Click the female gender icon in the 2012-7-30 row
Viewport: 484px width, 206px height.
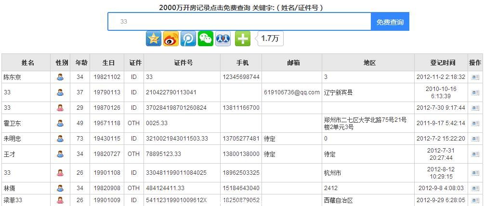[x=60, y=108]
